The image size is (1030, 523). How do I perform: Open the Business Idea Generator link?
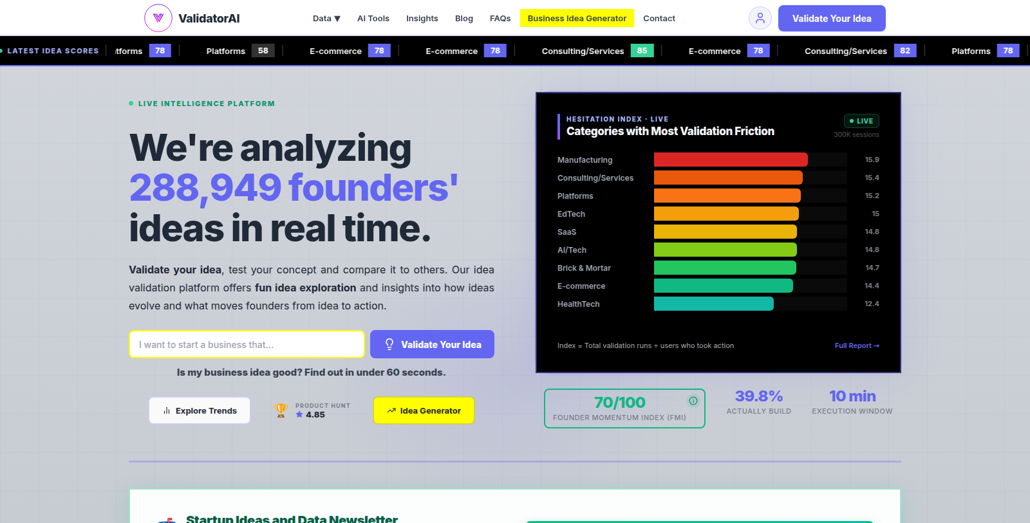577,19
